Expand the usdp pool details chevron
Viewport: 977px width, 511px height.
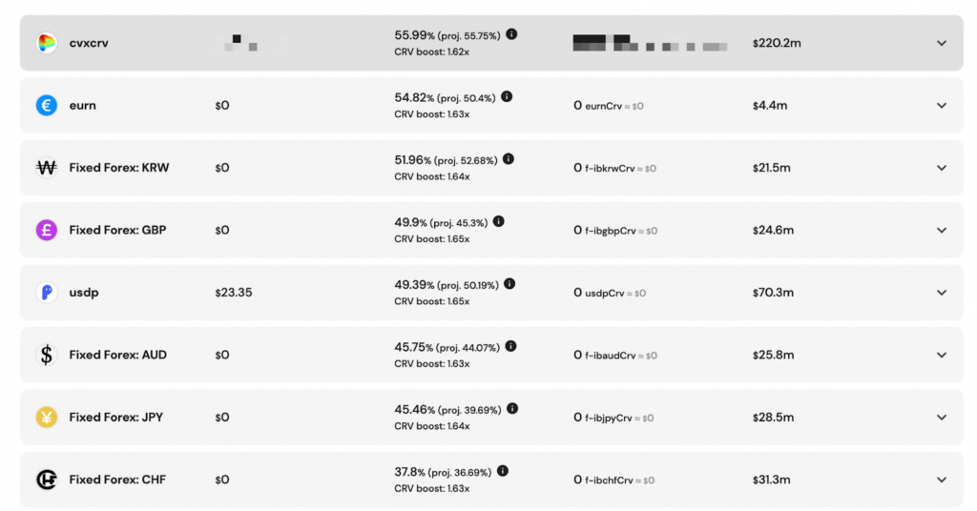[942, 293]
